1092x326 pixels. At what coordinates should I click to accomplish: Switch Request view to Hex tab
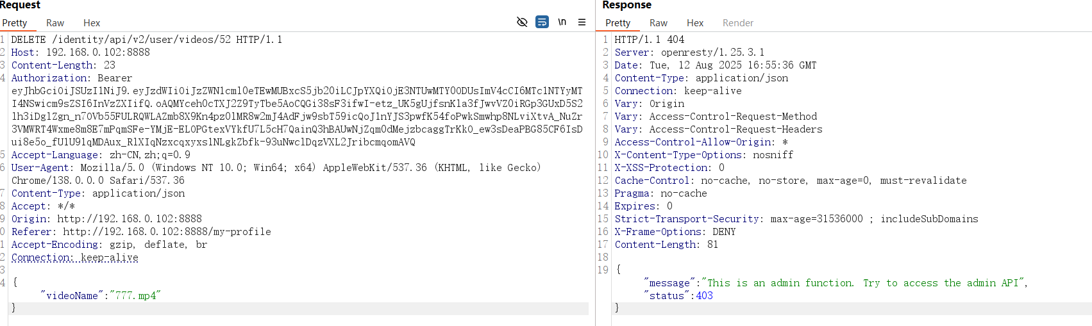pos(92,23)
